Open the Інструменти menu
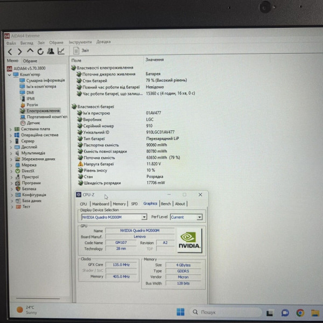 pyautogui.click(x=80, y=42)
